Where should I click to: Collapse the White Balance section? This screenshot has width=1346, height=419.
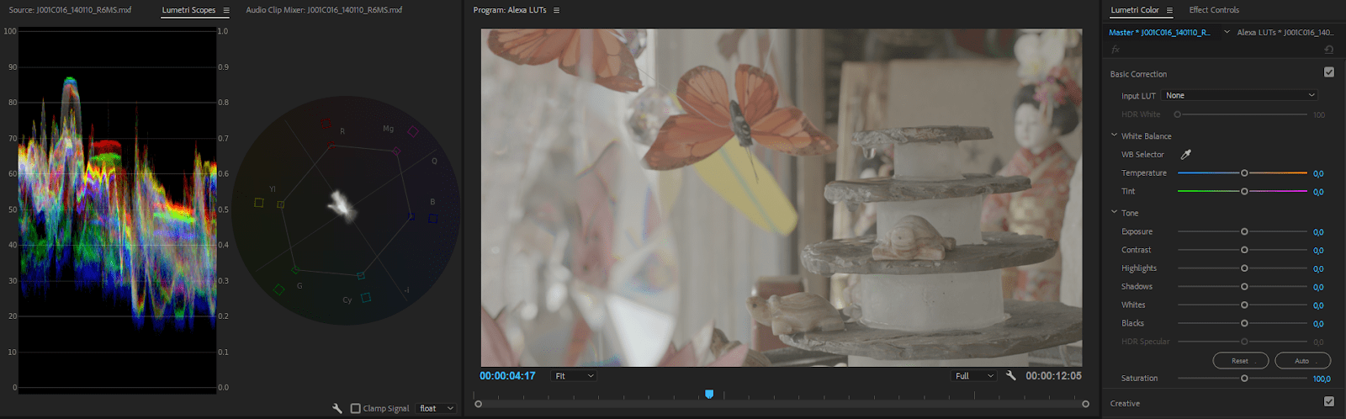coord(1114,135)
